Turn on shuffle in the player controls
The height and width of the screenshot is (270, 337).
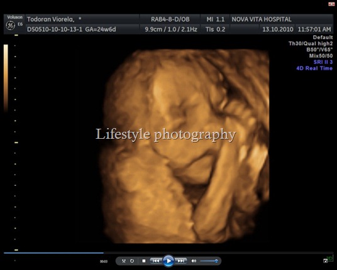[x=124, y=261]
